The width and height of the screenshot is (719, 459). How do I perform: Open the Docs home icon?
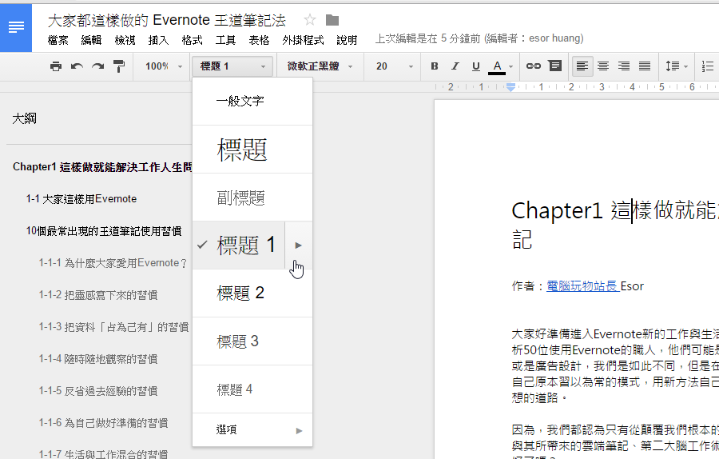(x=16, y=27)
